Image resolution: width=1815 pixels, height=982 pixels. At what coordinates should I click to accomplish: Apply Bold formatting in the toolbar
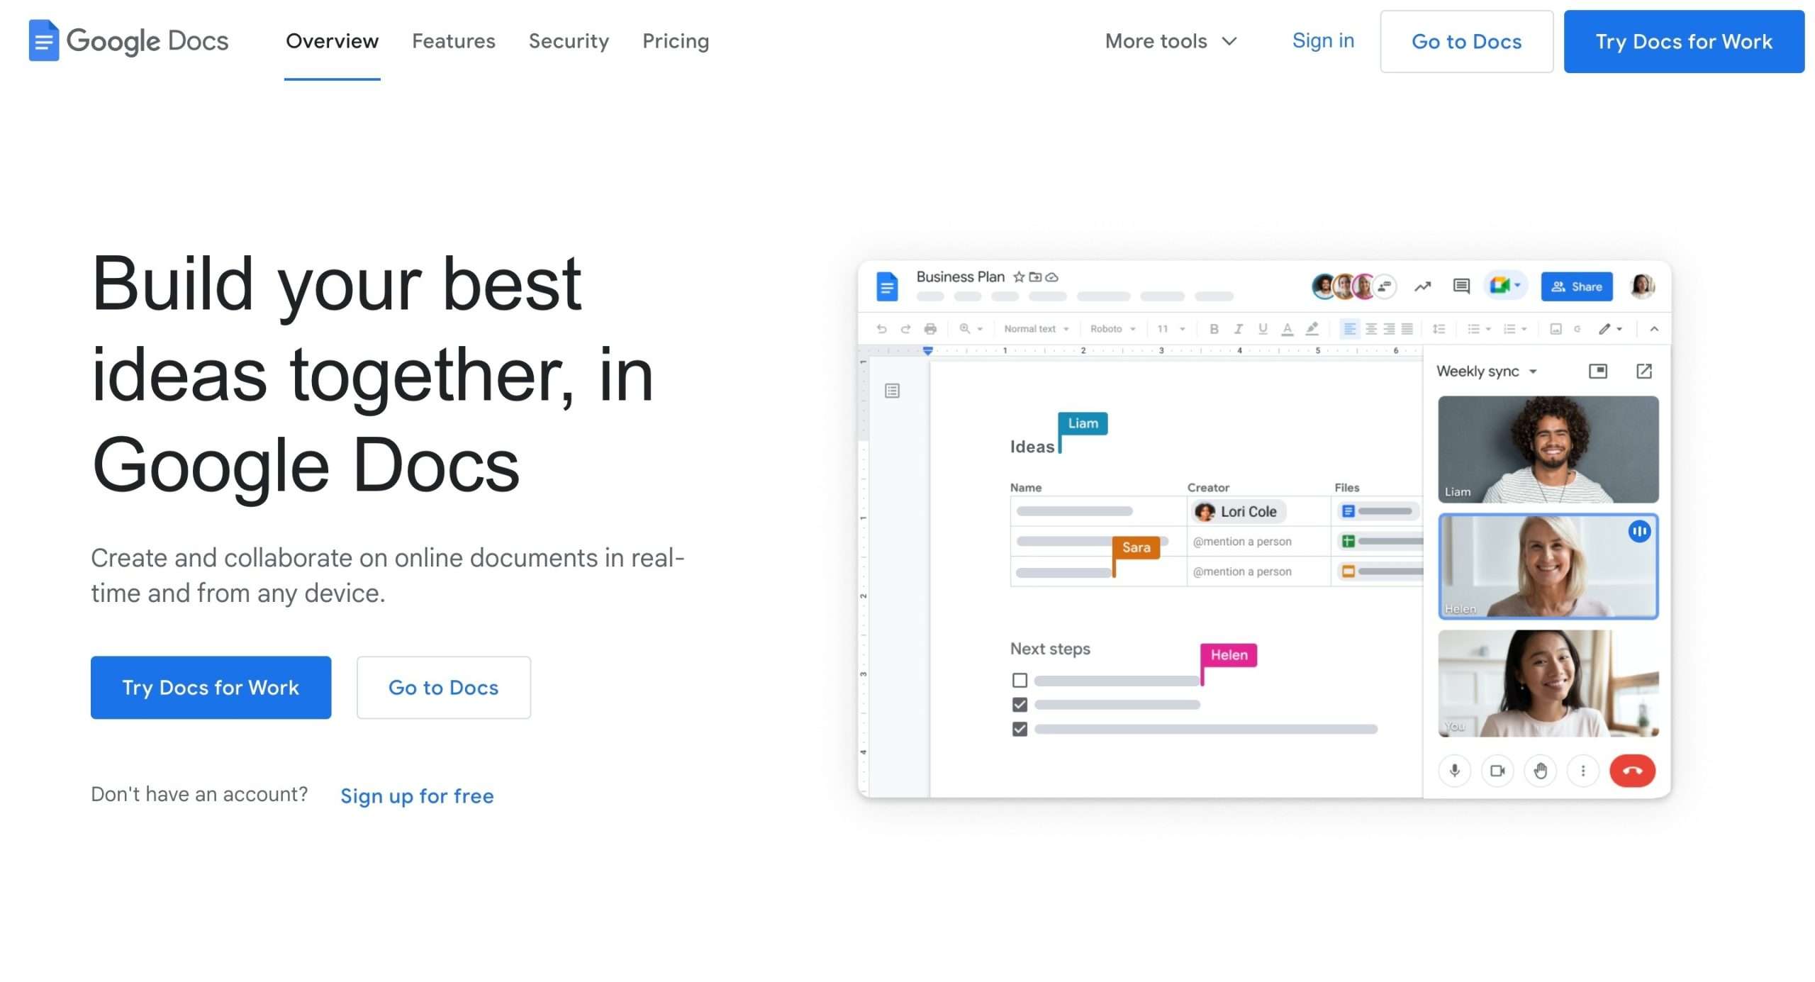pos(1214,329)
